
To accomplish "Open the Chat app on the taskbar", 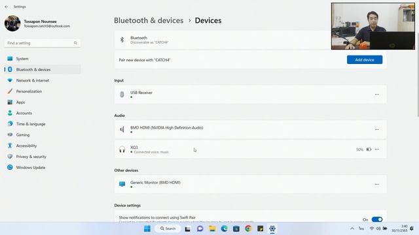I will click(x=200, y=228).
